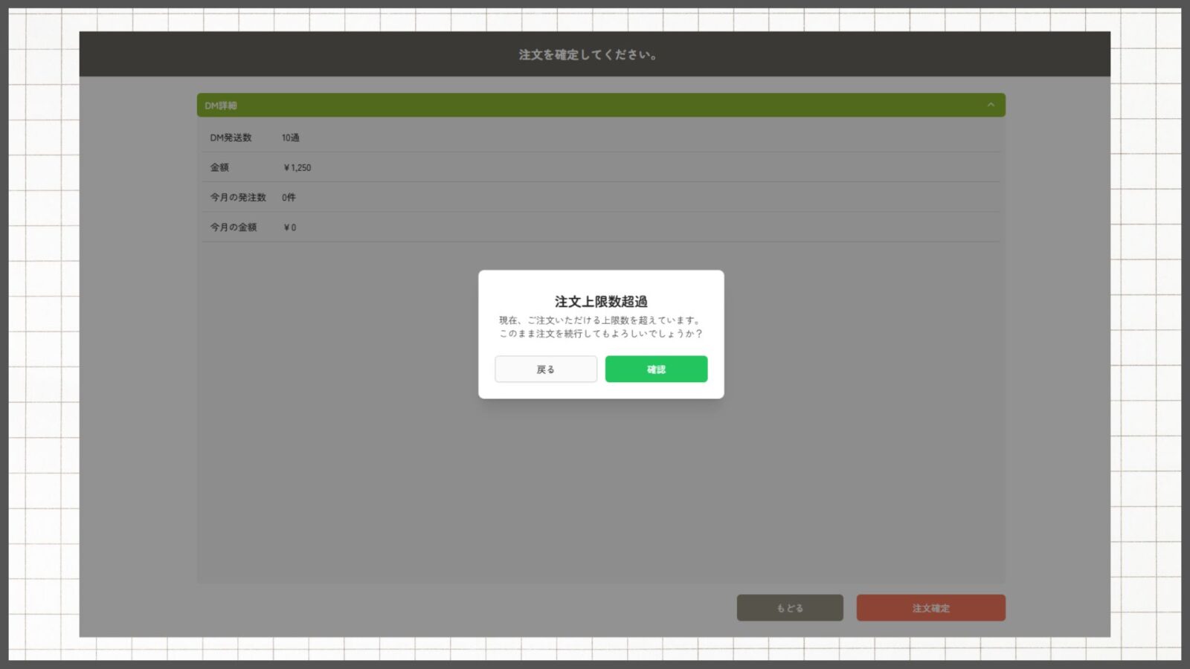Click the 注文を確定してください page heading
Screen dimensions: 1190x669
(x=588, y=54)
